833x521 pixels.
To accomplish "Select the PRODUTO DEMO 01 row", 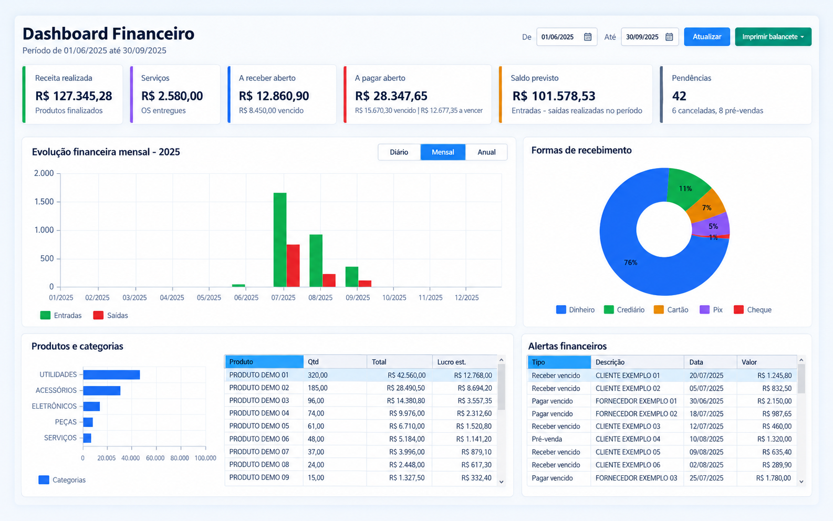I will click(x=361, y=375).
